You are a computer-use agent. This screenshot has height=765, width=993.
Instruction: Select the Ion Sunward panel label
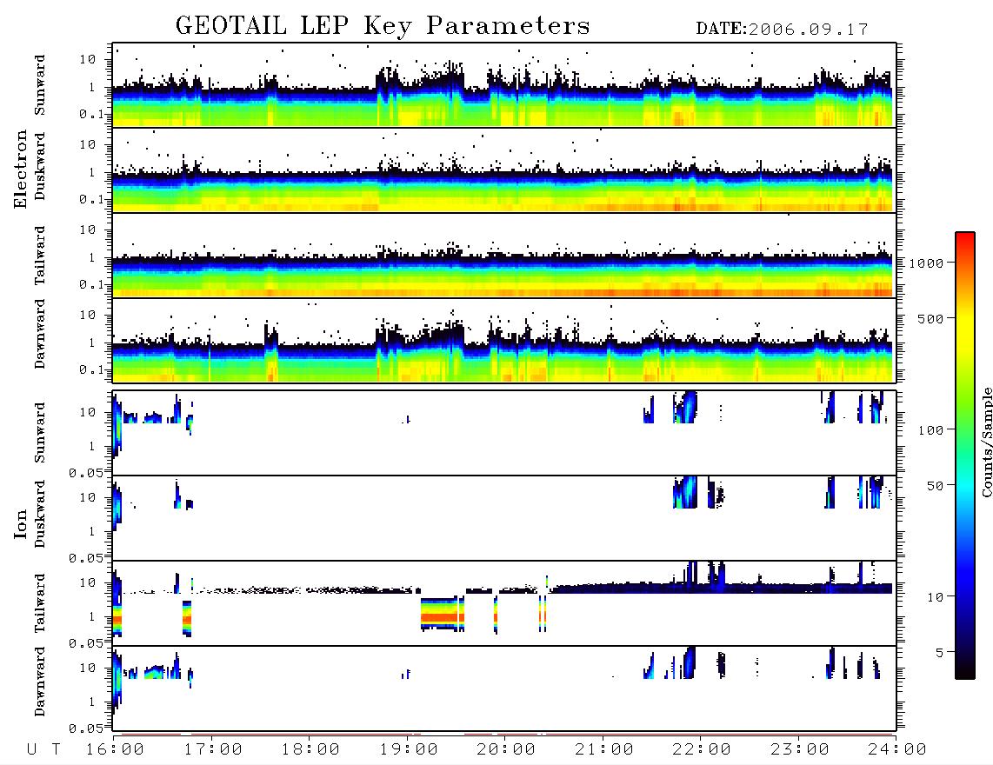(40, 433)
